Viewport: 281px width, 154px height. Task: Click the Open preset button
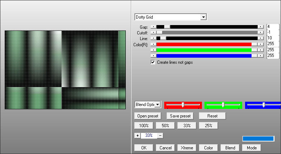coord(148,116)
